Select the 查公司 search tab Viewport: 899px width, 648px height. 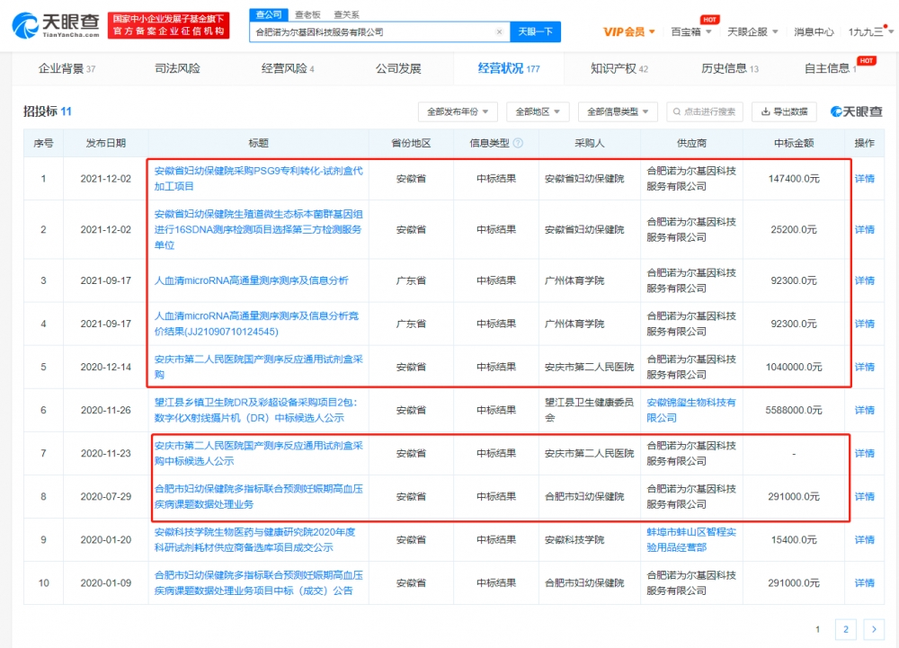(x=269, y=14)
